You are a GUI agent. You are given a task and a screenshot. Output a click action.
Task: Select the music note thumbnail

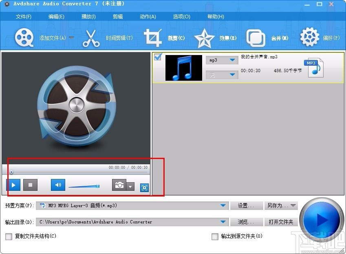coord(183,68)
